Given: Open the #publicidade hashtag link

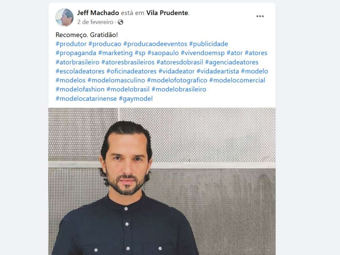Looking at the screenshot, I should pyautogui.click(x=209, y=44).
